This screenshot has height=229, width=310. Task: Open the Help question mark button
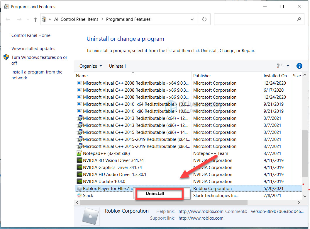pyautogui.click(x=299, y=66)
